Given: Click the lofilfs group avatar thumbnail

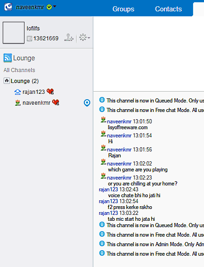Looking at the screenshot, I should (14, 33).
